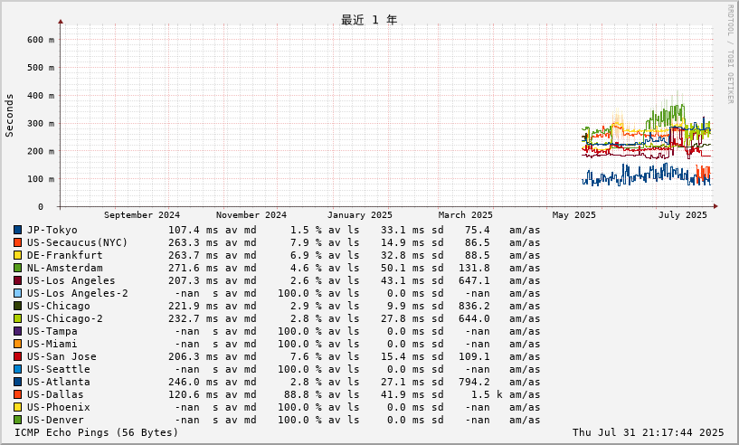Select the JP-Tokyo legend label

pos(52,230)
